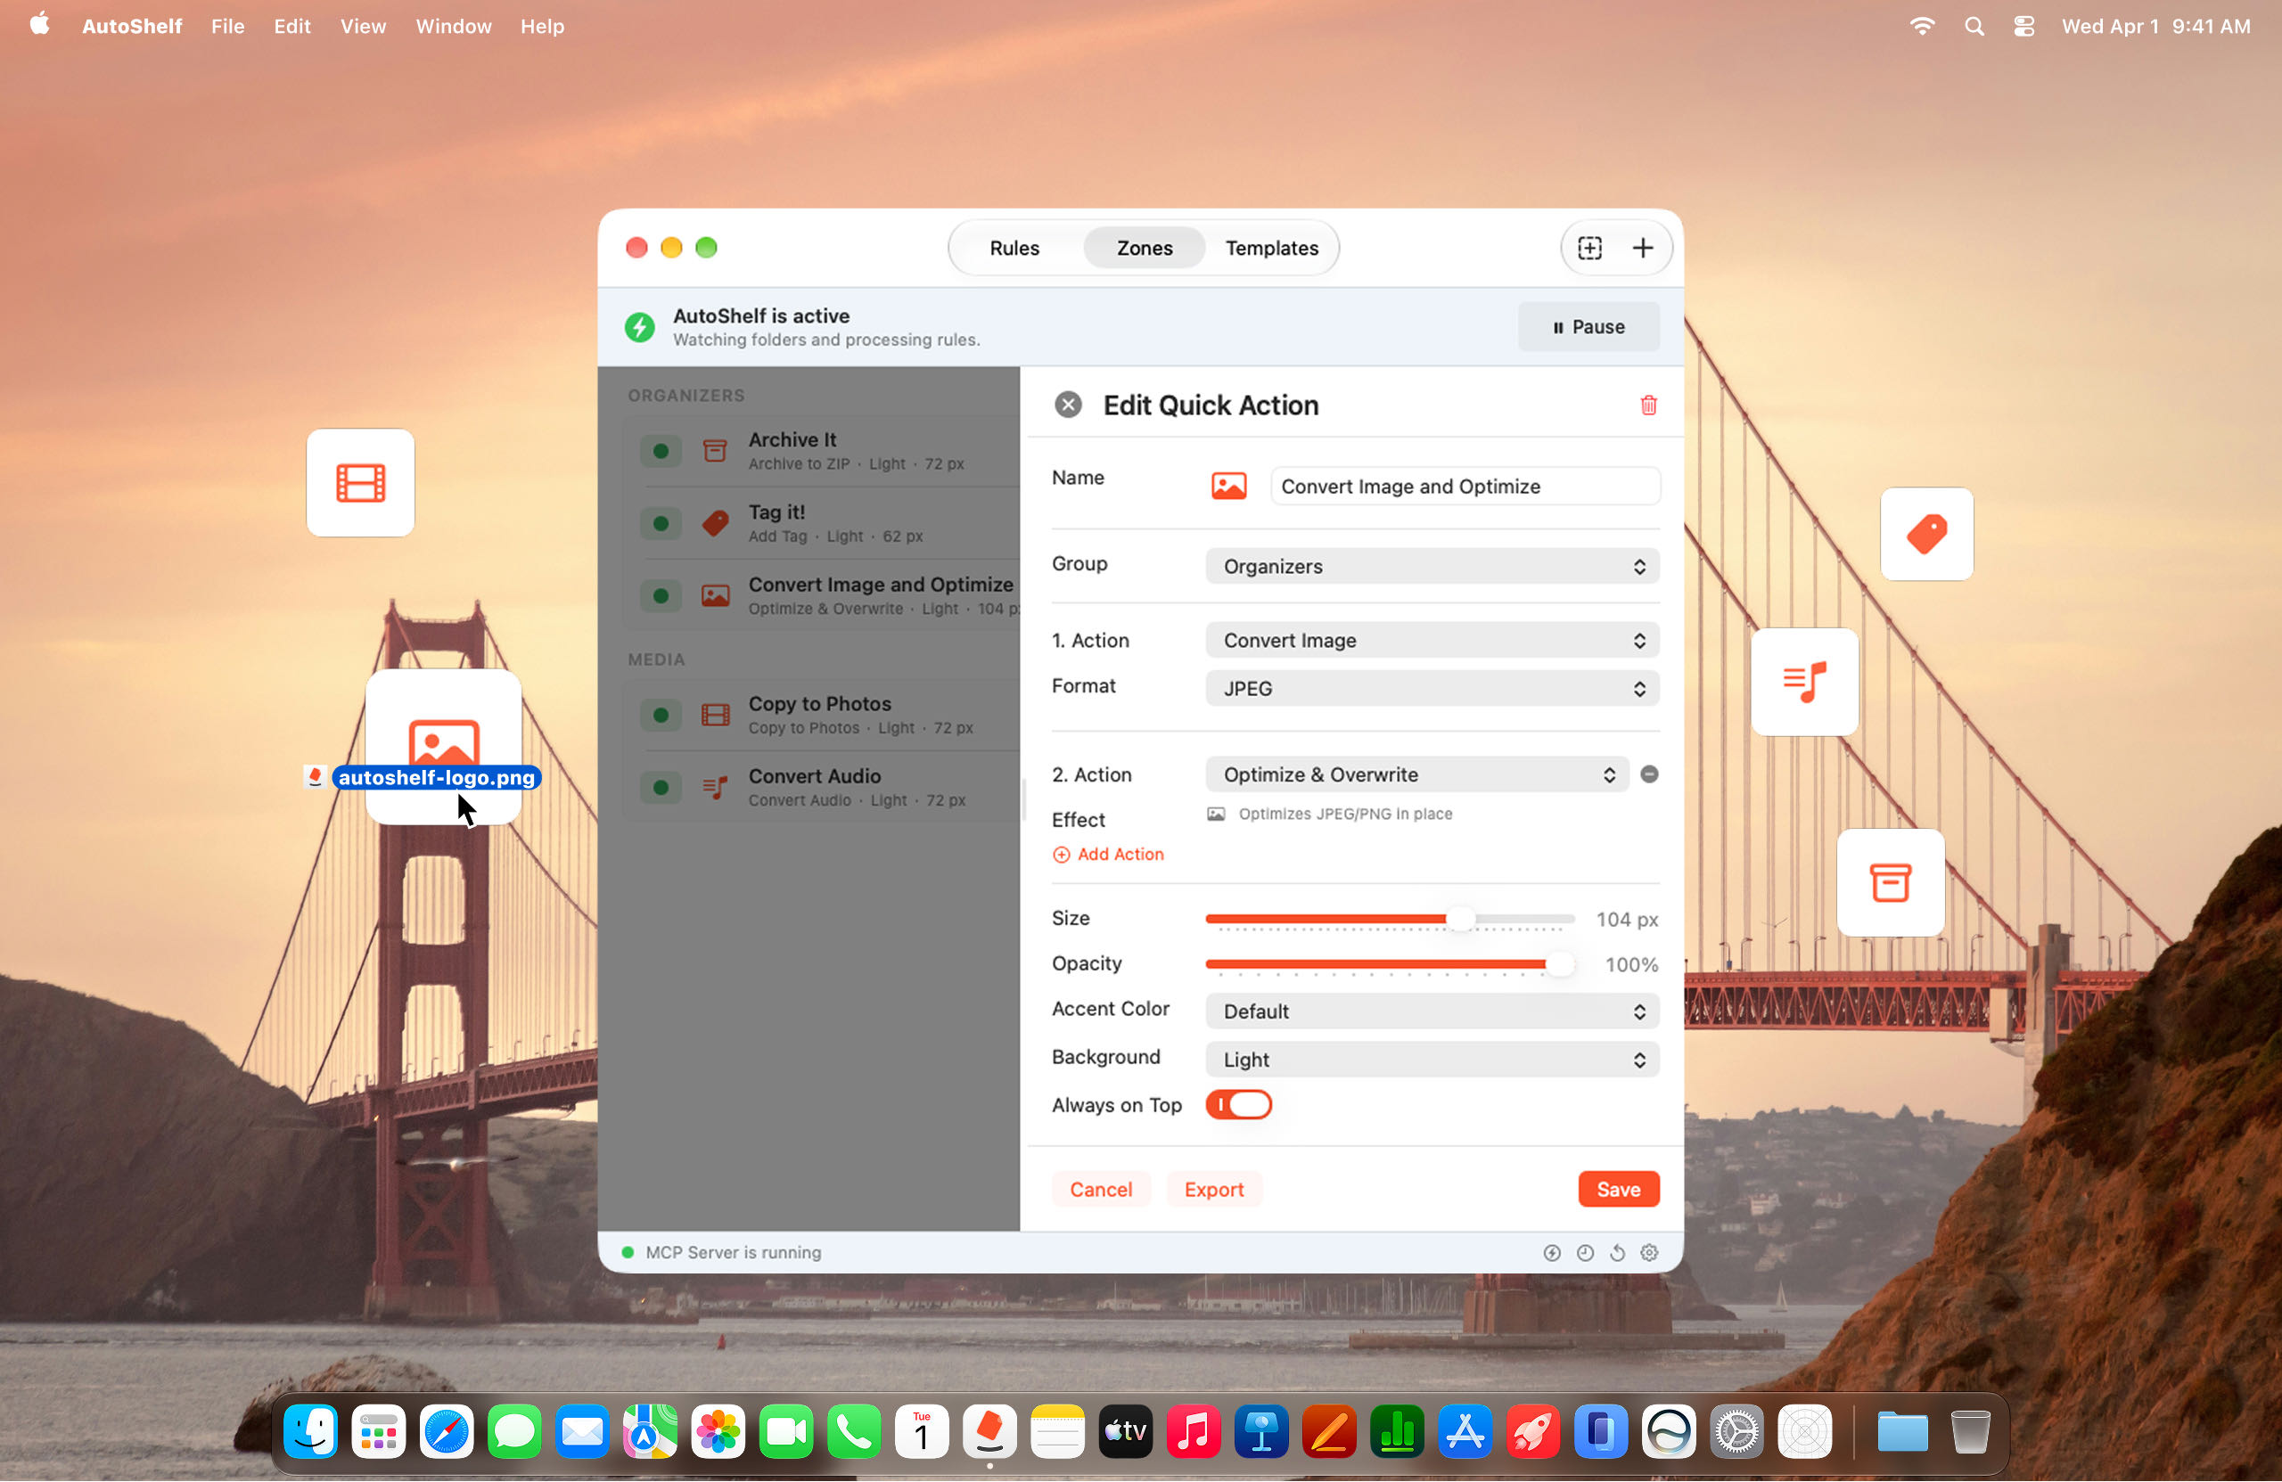
Task: Open the Background dropdown showing Light
Action: tap(1432, 1060)
